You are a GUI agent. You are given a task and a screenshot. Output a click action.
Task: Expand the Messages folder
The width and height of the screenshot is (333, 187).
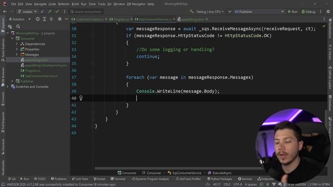tap(17, 55)
